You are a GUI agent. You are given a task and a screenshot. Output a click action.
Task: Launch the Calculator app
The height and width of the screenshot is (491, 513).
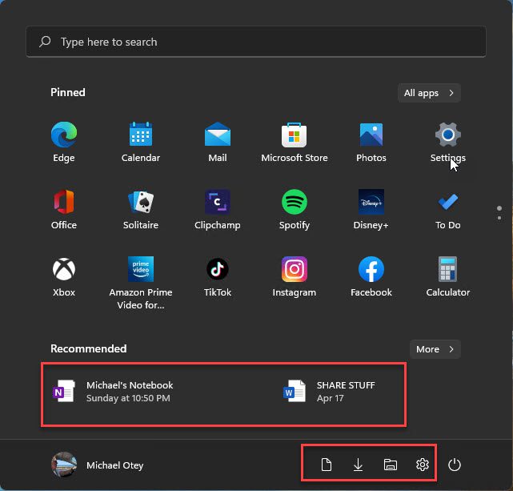pyautogui.click(x=448, y=277)
